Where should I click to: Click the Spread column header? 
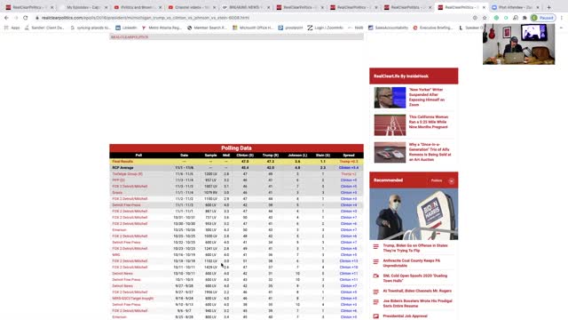[x=349, y=156]
